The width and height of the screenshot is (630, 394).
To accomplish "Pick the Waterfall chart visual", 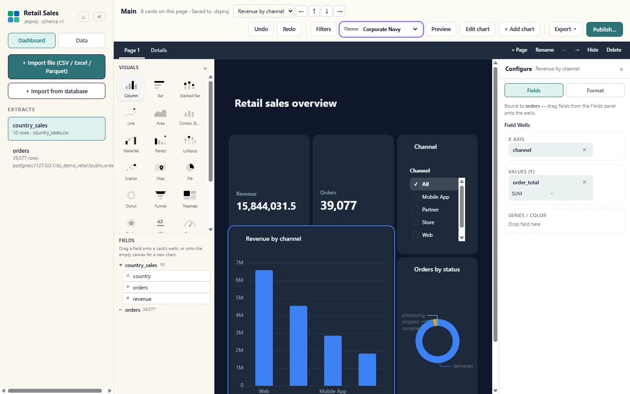I will click(131, 143).
